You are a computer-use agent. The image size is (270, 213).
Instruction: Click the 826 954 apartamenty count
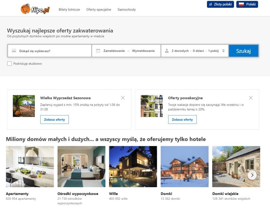pyautogui.click(x=21, y=199)
